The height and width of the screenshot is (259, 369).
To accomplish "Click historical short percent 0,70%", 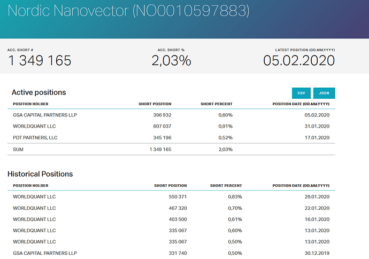I will coord(235,208).
